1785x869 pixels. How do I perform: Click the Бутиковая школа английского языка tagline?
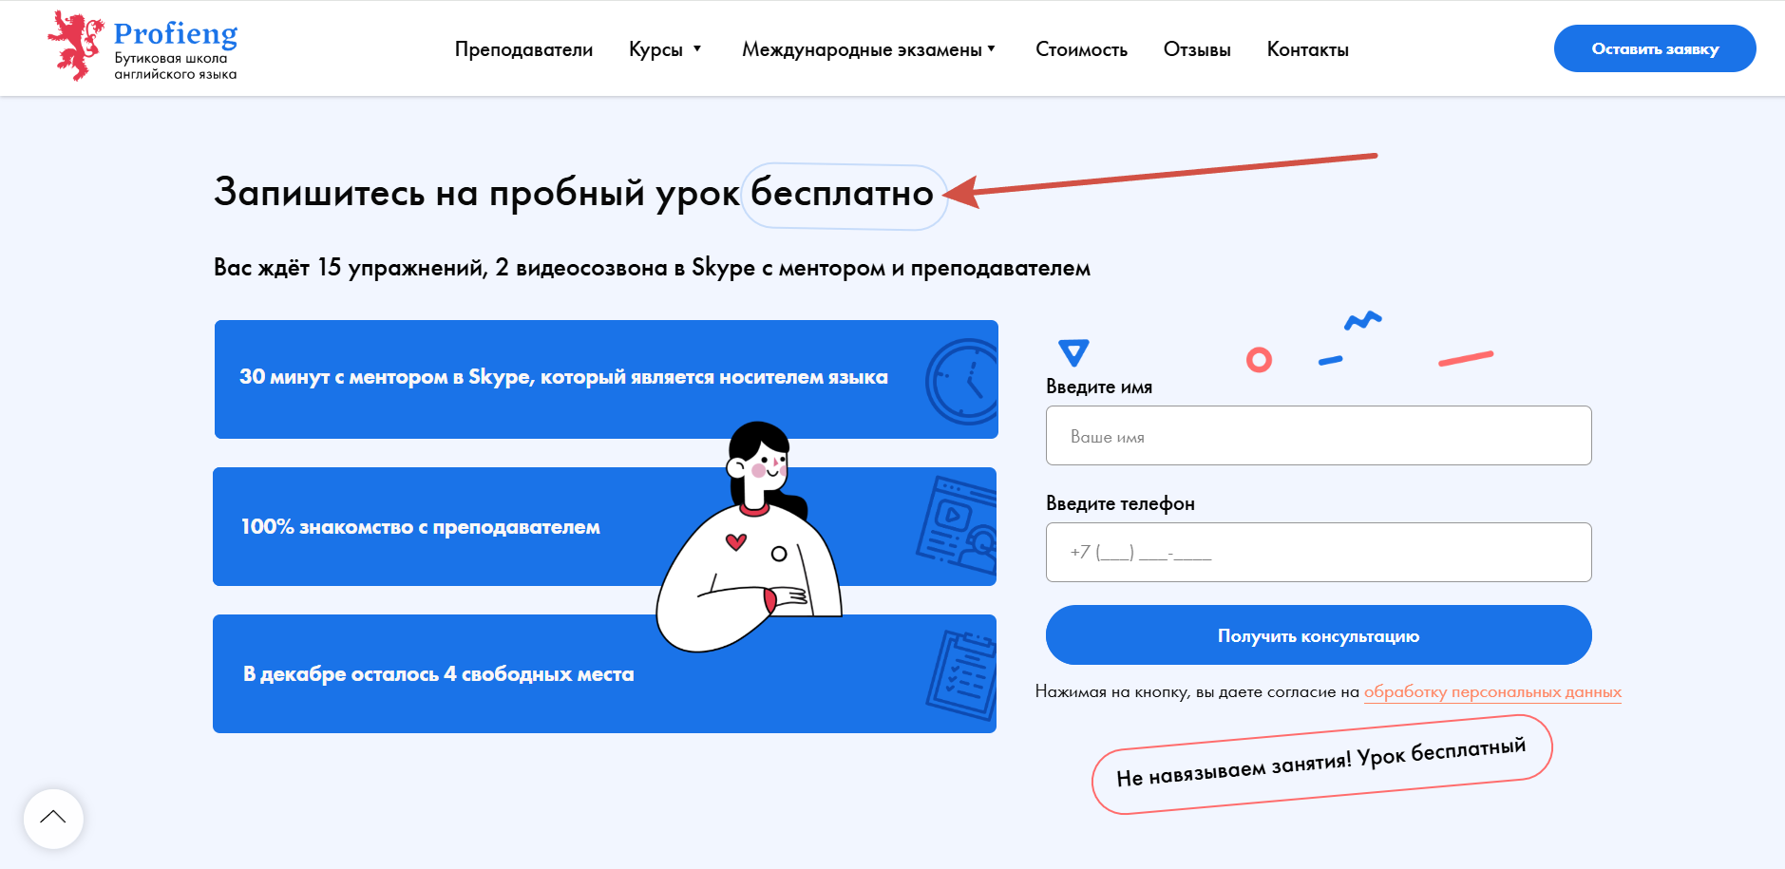175,66
